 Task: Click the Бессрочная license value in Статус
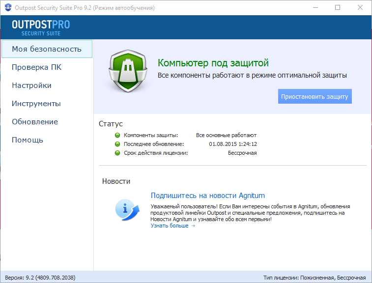tap(242, 153)
